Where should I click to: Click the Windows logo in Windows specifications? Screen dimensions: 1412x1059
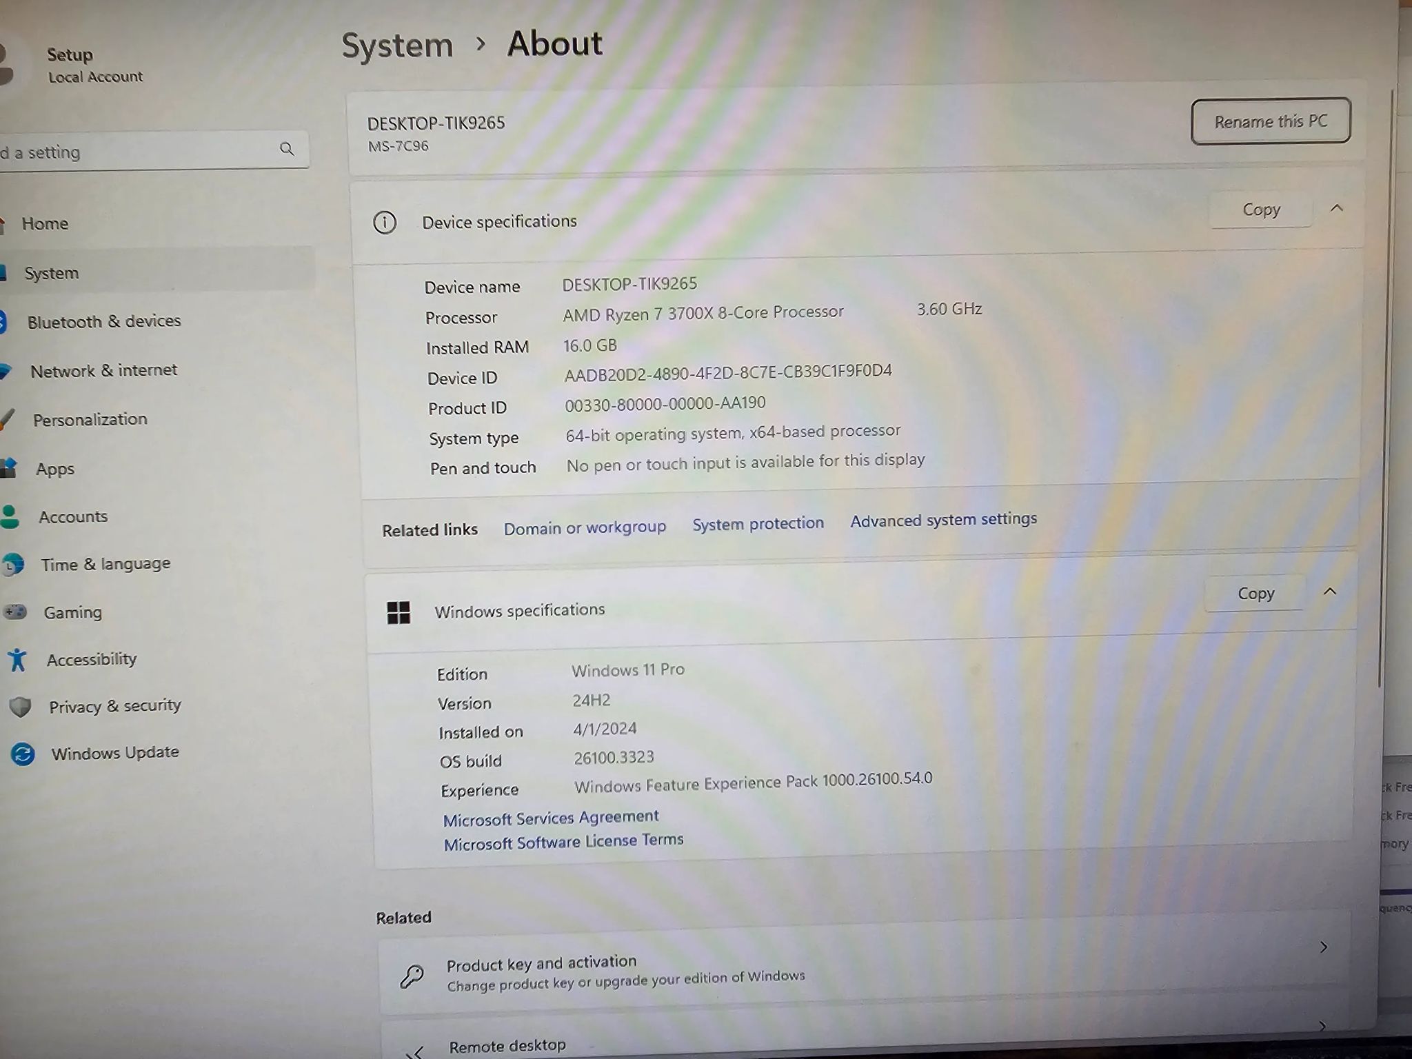399,612
